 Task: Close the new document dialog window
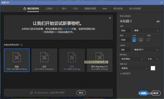pos(161,3)
